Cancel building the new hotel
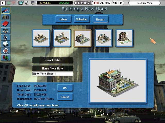The width and height of the screenshot is (165, 123). 65,97
